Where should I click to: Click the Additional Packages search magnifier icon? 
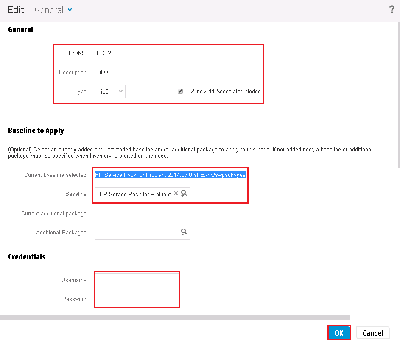click(x=184, y=232)
